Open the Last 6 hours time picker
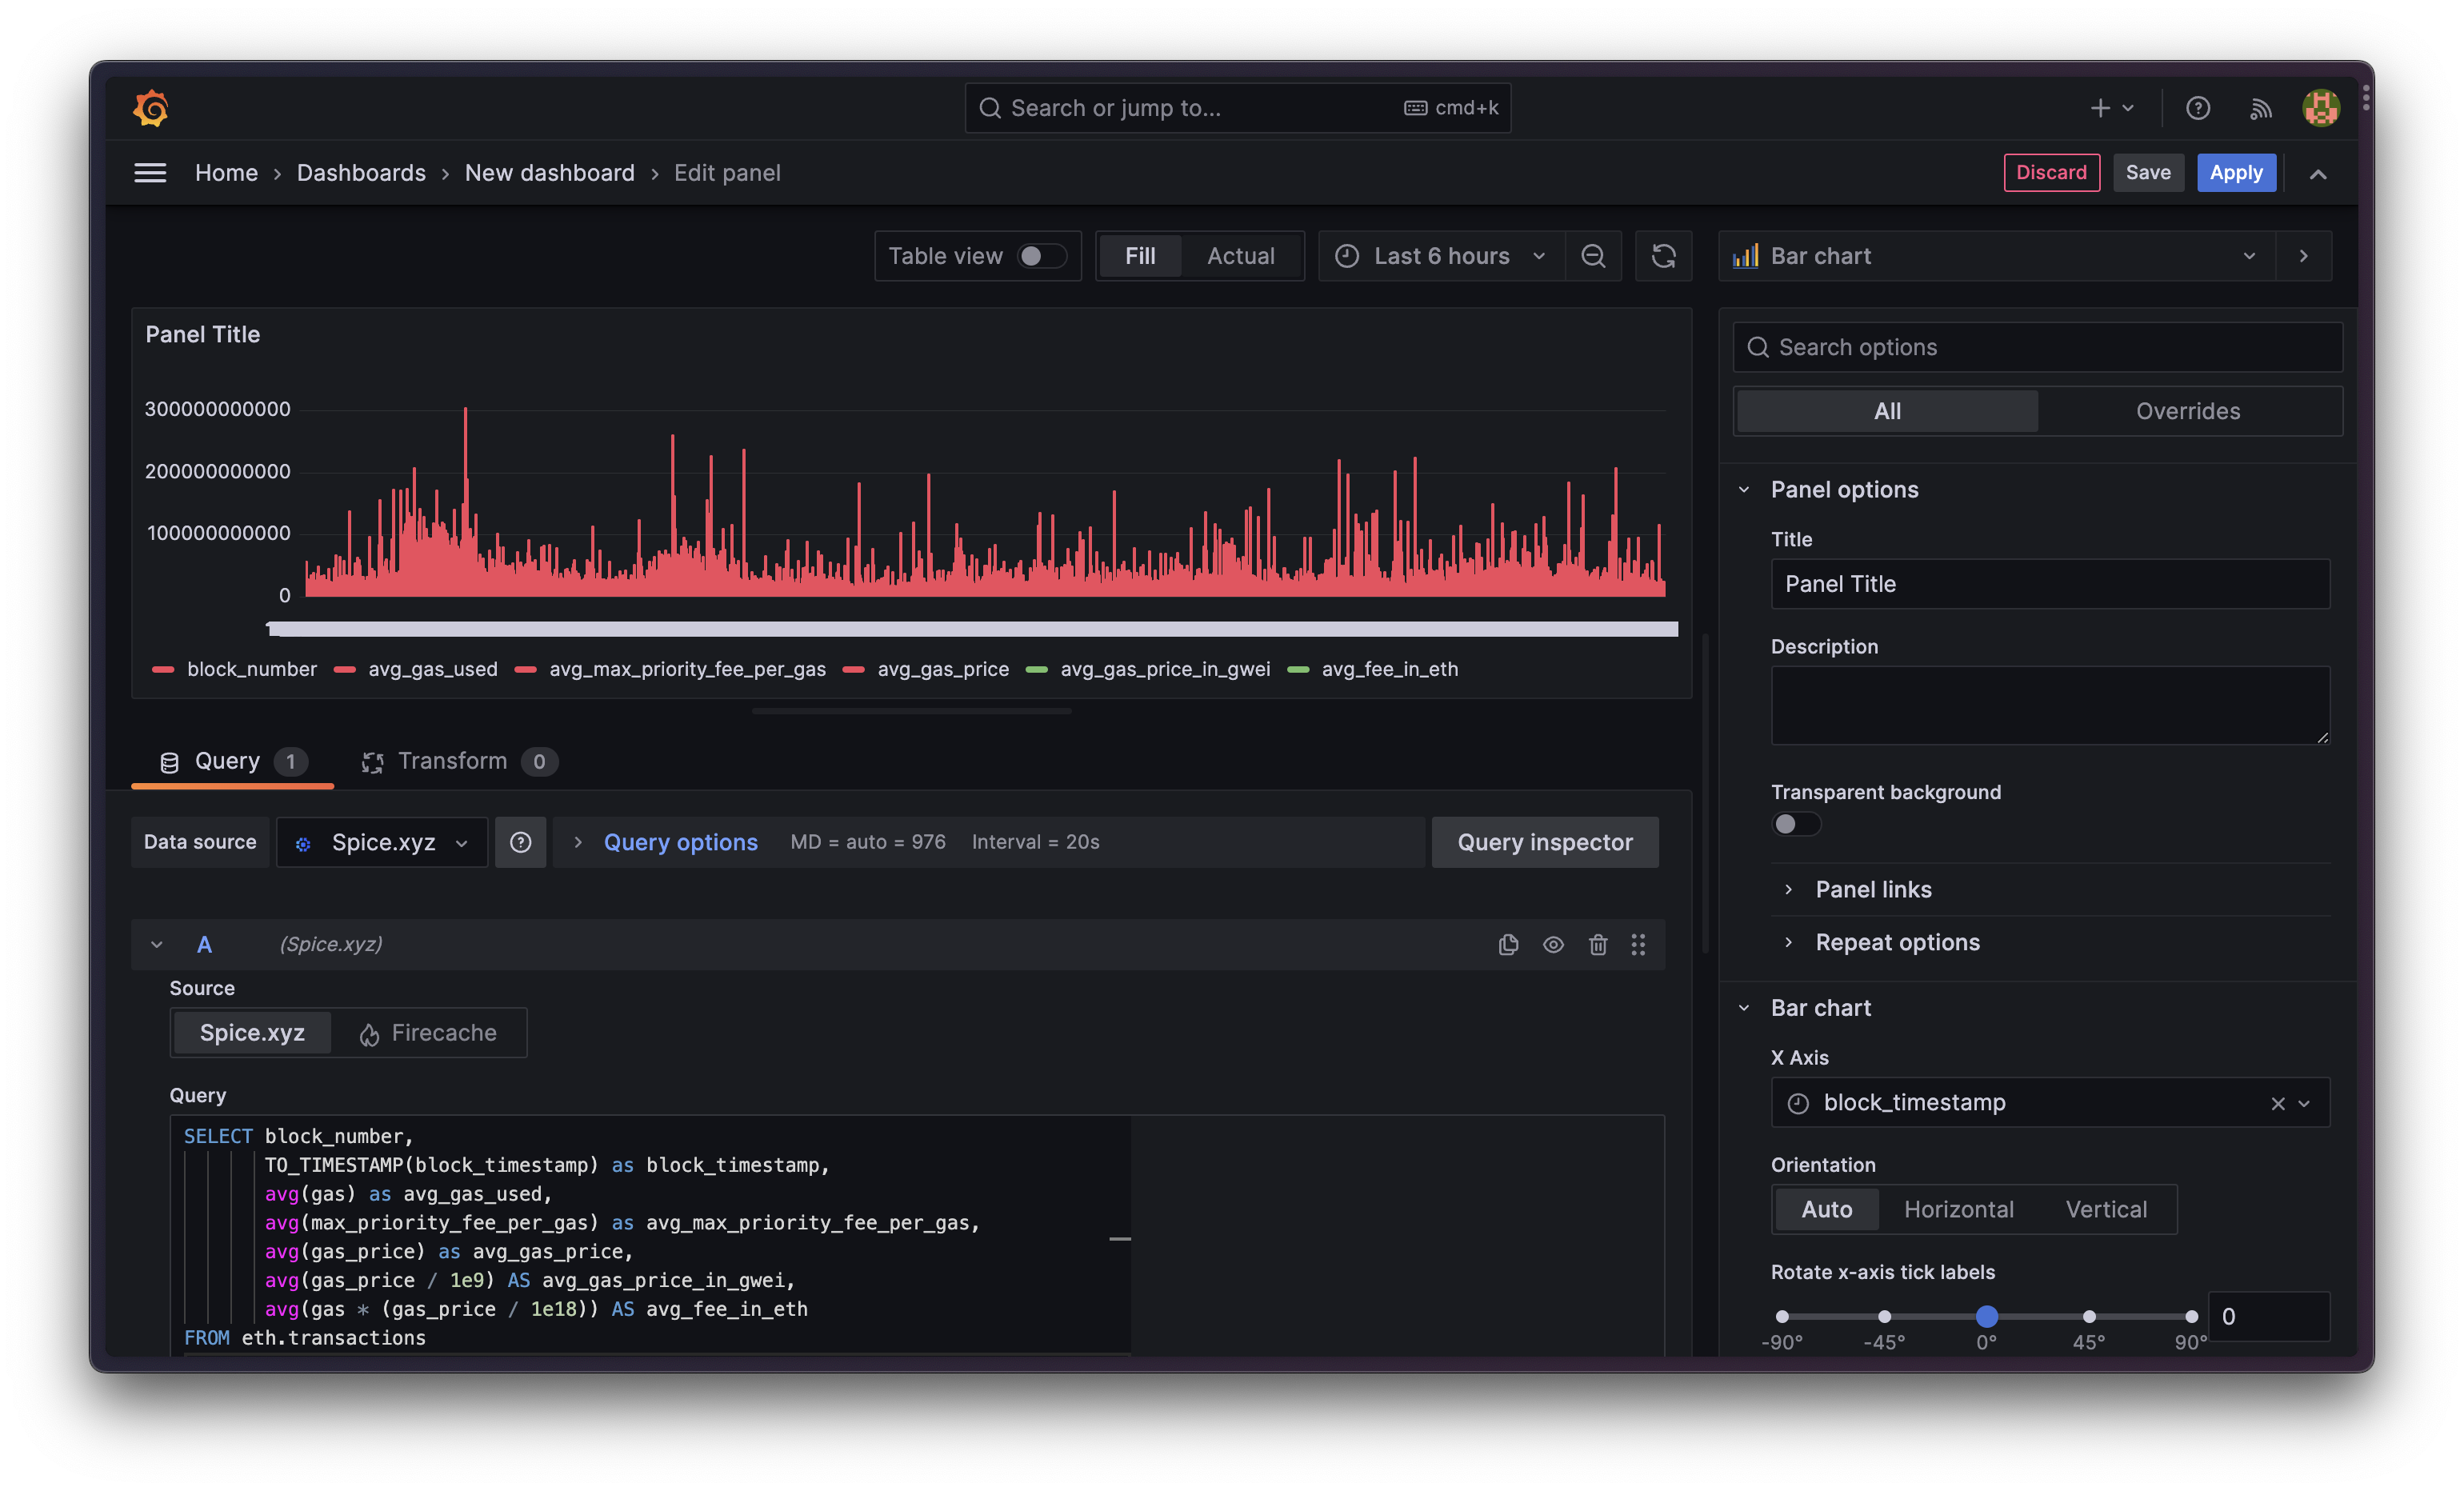Screen dimensions: 2464x1491 point(1440,256)
